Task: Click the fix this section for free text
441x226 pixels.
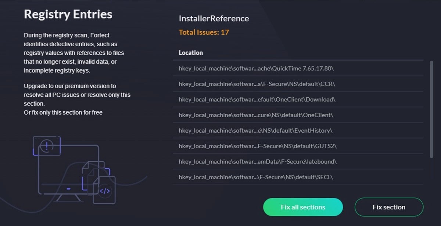Action: 63,112
